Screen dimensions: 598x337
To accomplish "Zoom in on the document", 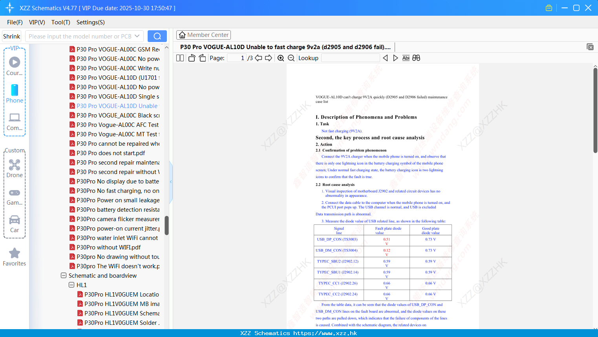I will [x=281, y=58].
